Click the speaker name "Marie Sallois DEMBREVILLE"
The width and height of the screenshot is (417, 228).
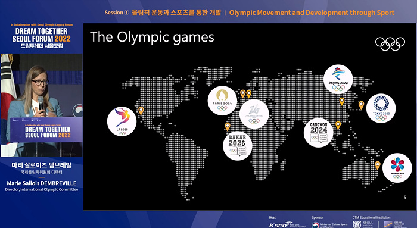(x=42, y=183)
